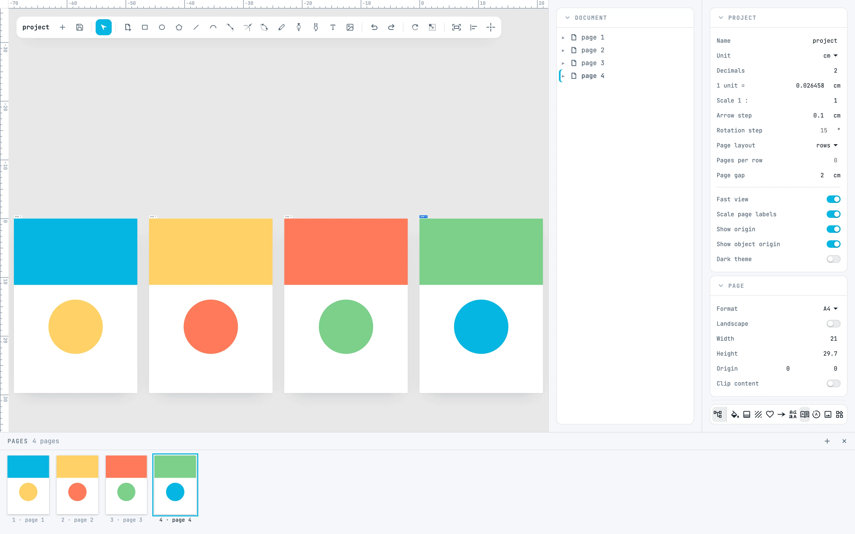Image resolution: width=855 pixels, height=534 pixels.
Task: Click the add page tool icon
Action: tap(128, 27)
